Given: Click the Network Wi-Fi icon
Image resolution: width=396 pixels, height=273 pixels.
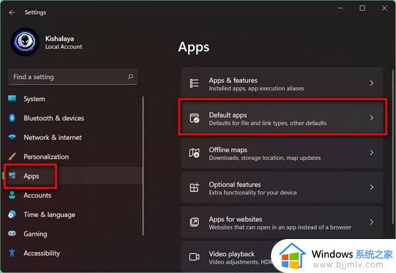Looking at the screenshot, I should click(12, 137).
